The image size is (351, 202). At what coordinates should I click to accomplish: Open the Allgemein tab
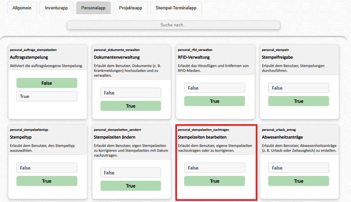22,8
